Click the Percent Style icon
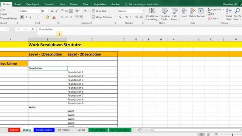242x136 pixels. click(127, 17)
